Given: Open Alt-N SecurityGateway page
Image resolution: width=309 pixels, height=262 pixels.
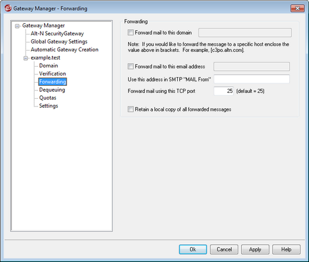Looking at the screenshot, I should pos(57,33).
